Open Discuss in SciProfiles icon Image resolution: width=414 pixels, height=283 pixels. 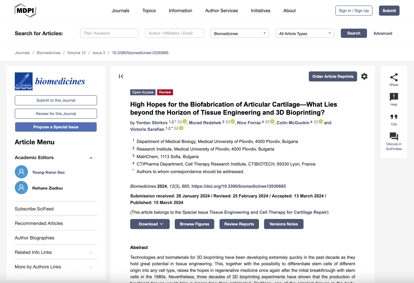(394, 136)
